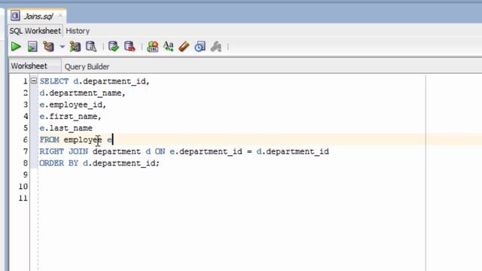Open the SQL Tuning Advisor icon
The height and width of the screenshot is (271, 482).
click(91, 47)
